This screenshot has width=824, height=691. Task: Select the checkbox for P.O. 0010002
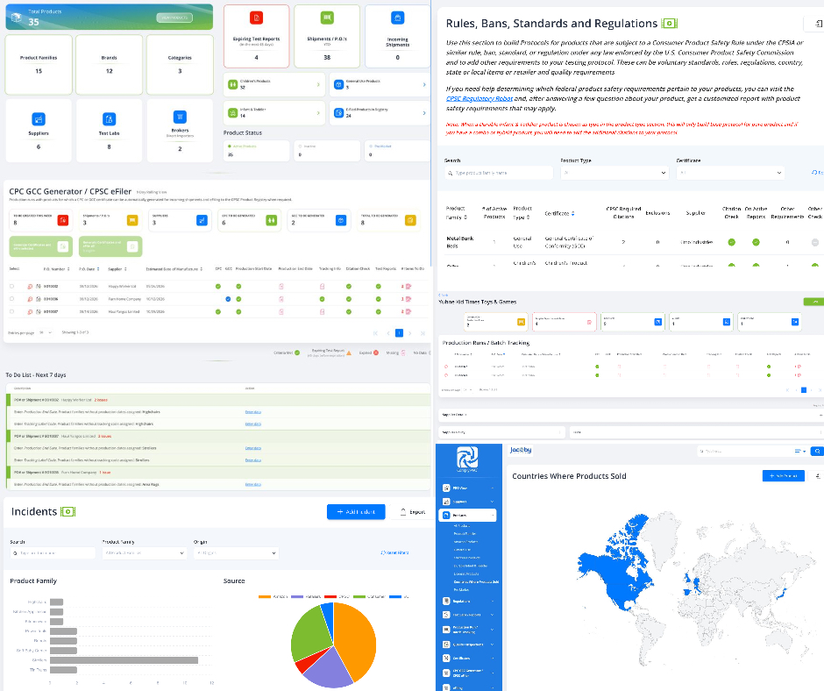[11, 287]
